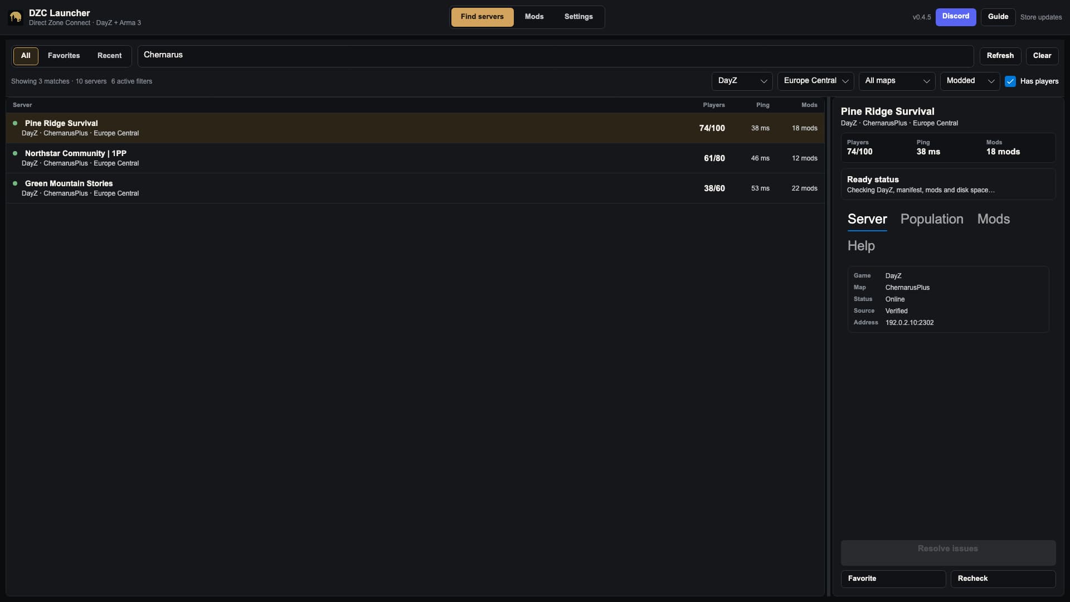Focus the Chernarus search field
The height and width of the screenshot is (602, 1070).
(556, 56)
